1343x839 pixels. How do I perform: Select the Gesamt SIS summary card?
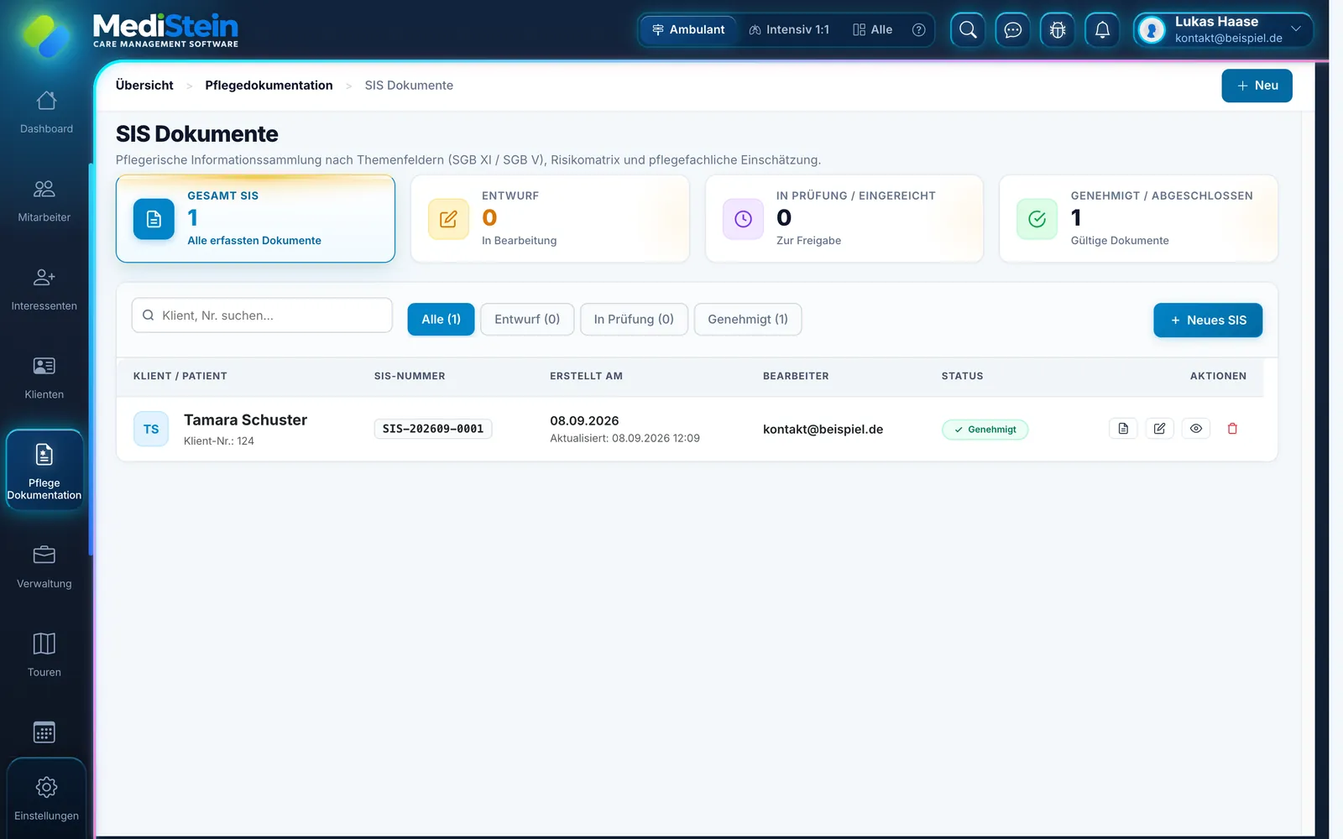(255, 219)
